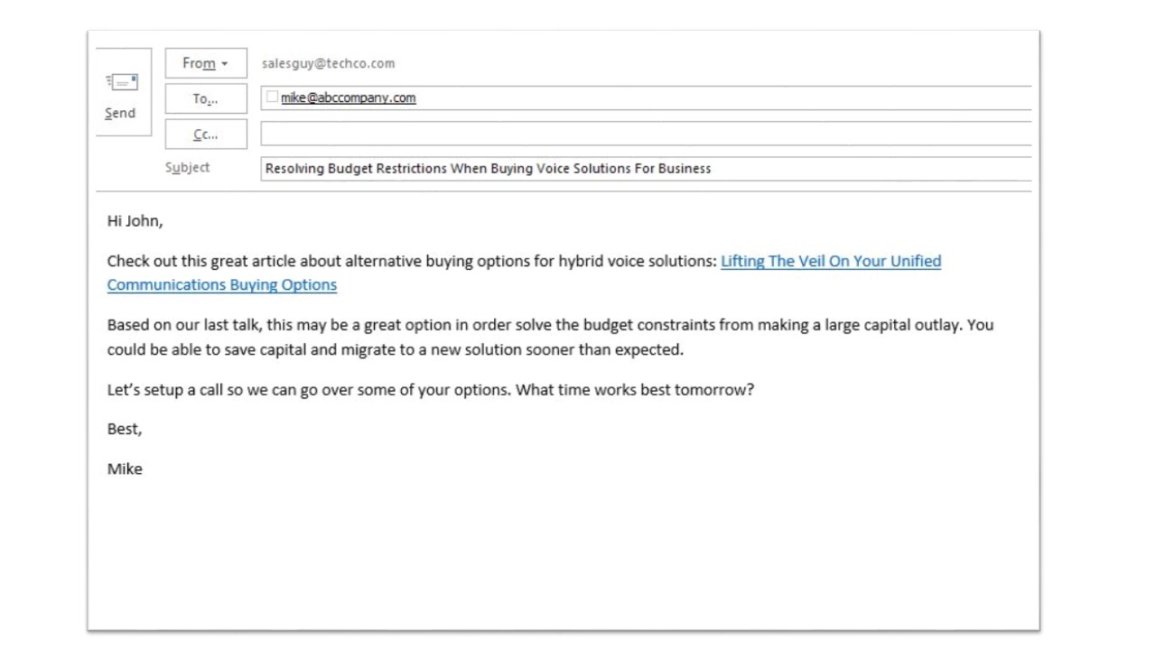1156x650 pixels.
Task: Click the 'Best,' closing line
Action: (125, 430)
